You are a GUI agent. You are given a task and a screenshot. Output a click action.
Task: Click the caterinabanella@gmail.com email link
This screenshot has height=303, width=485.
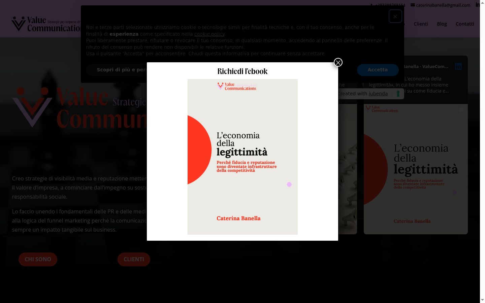point(443,5)
